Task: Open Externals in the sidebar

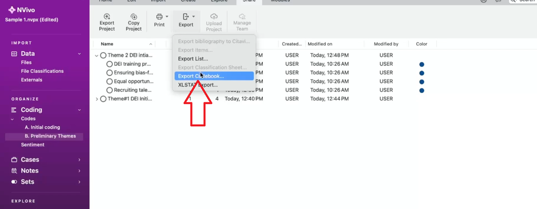Action: [31, 80]
